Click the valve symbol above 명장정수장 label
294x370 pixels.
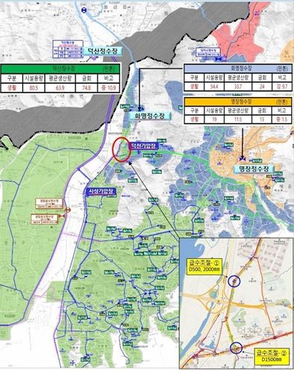coord(242,158)
